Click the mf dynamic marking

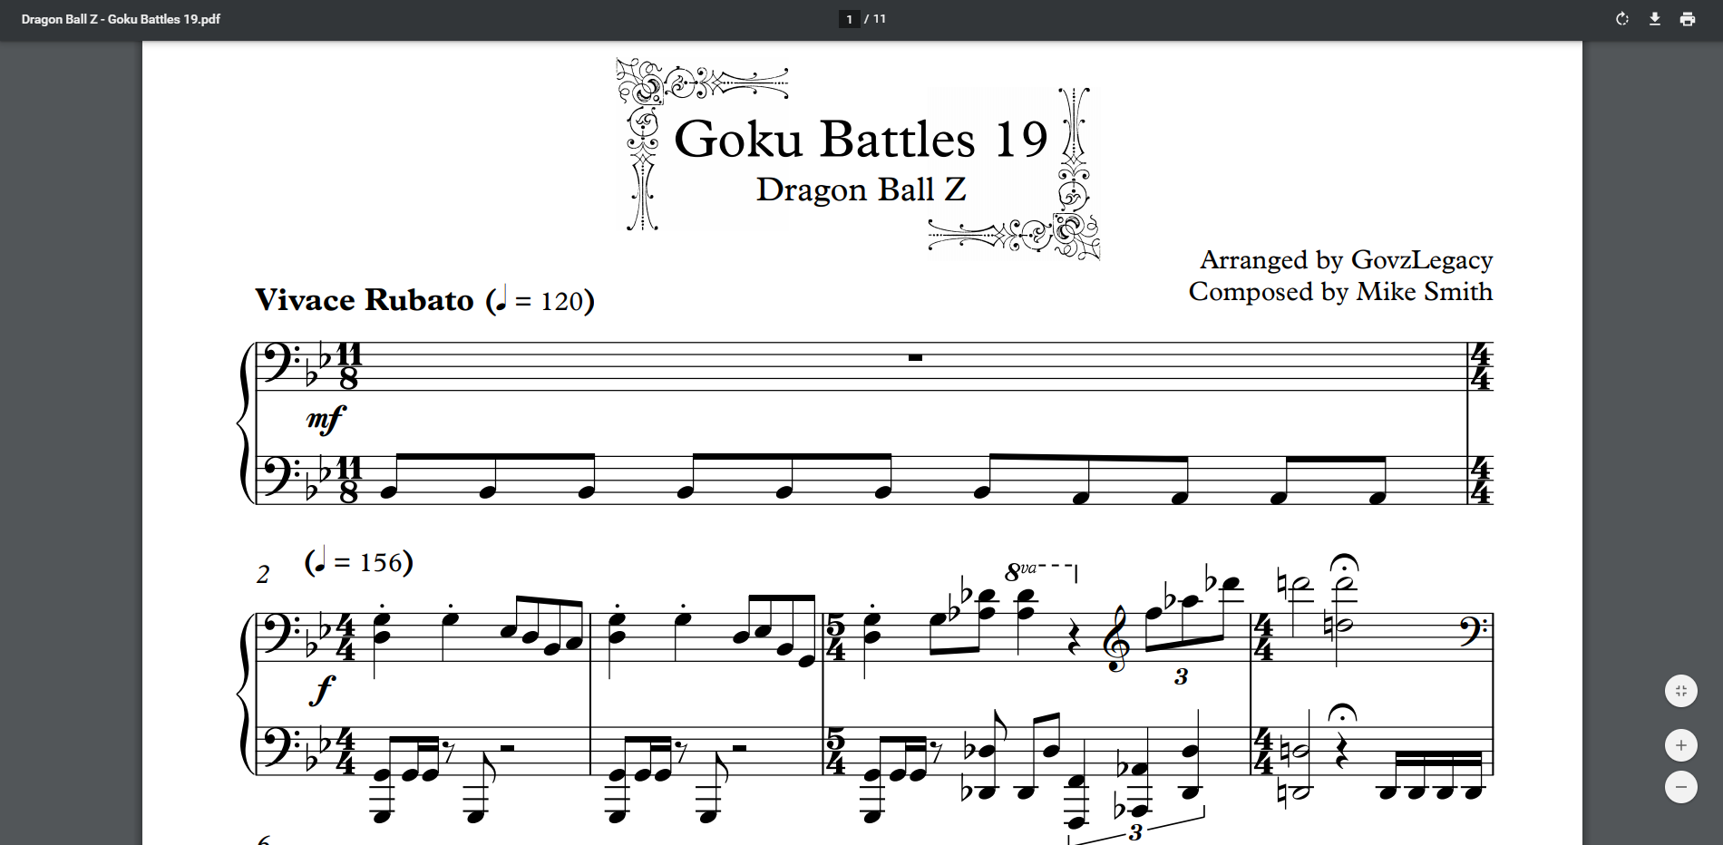(326, 419)
